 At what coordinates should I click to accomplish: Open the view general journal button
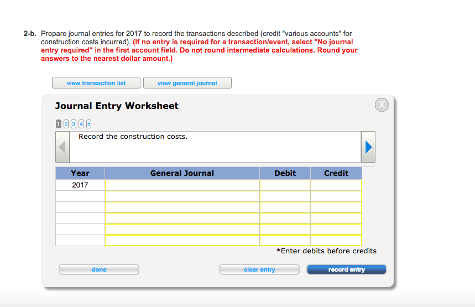click(187, 83)
